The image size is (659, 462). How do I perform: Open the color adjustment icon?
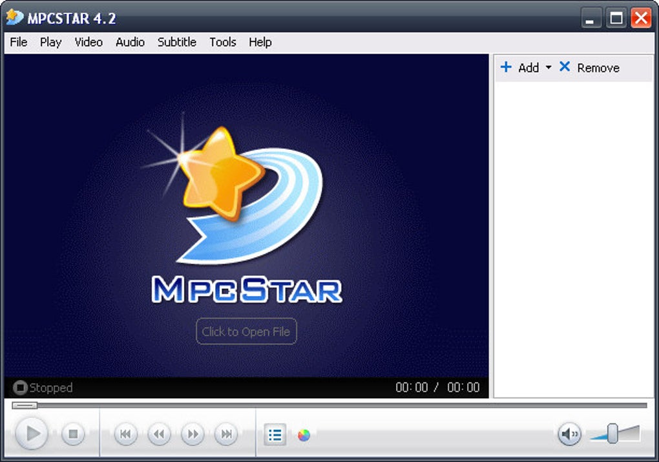click(x=304, y=435)
